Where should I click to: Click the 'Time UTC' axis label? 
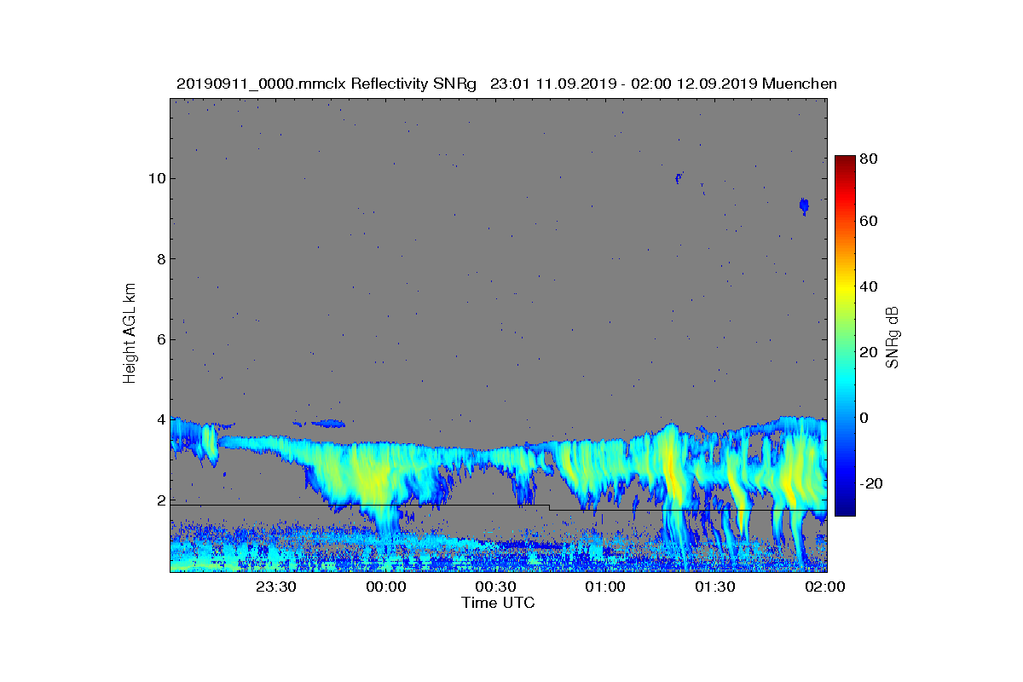point(499,603)
